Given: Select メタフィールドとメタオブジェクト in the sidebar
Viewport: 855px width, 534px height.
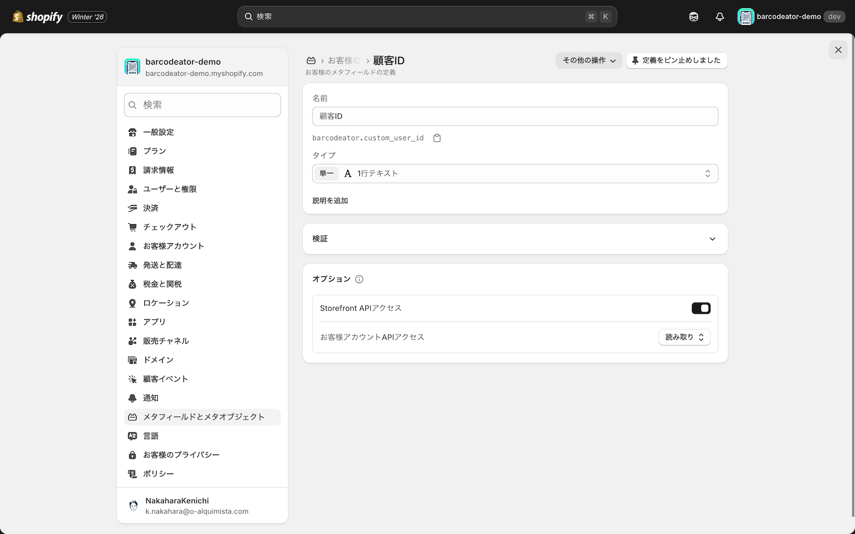Looking at the screenshot, I should [x=203, y=417].
